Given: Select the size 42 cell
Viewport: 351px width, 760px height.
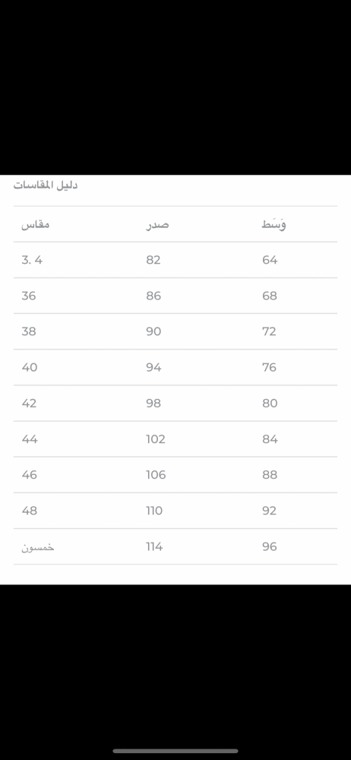Looking at the screenshot, I should click(x=29, y=404).
